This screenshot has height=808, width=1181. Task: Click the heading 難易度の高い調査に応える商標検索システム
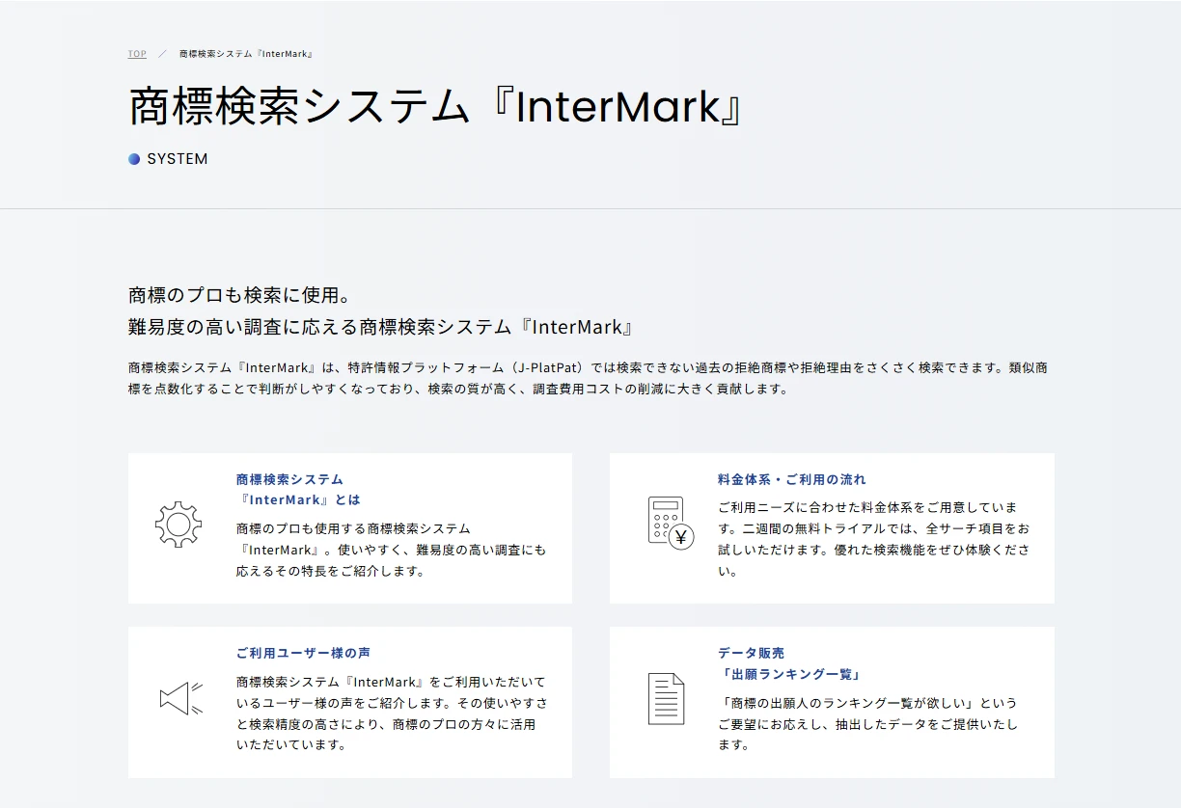click(380, 327)
